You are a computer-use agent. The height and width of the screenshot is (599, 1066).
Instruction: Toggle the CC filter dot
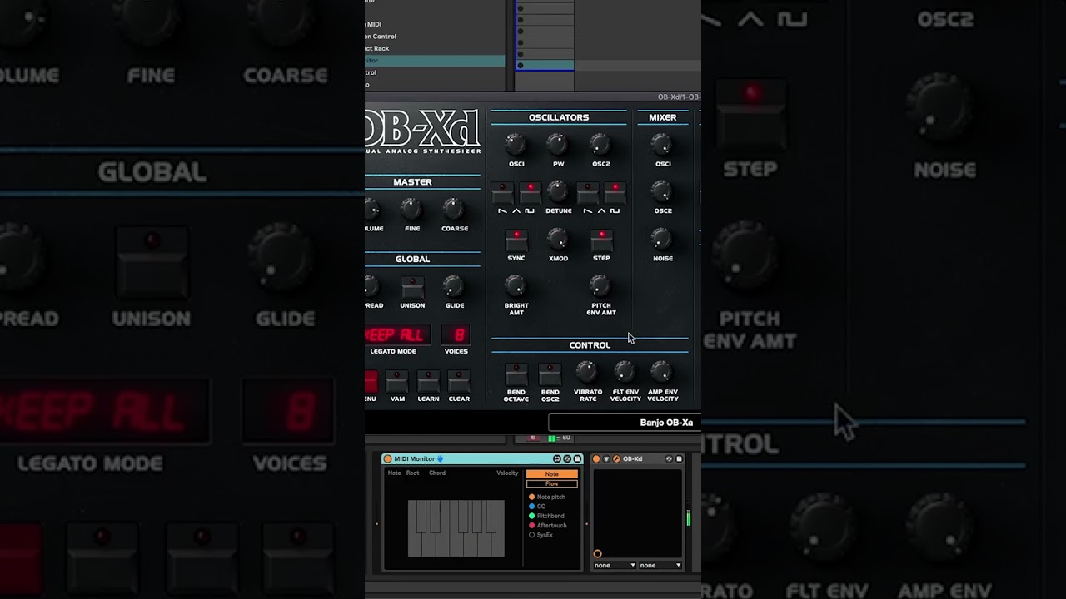(x=532, y=506)
